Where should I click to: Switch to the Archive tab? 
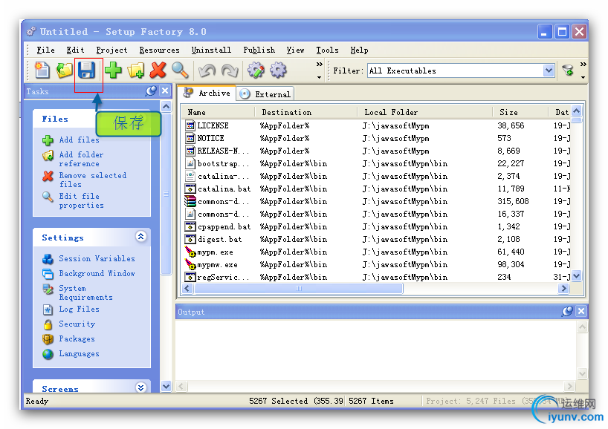tap(207, 93)
